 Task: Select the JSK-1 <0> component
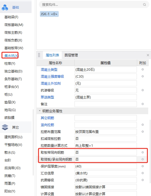pyautogui.click(x=49, y=14)
